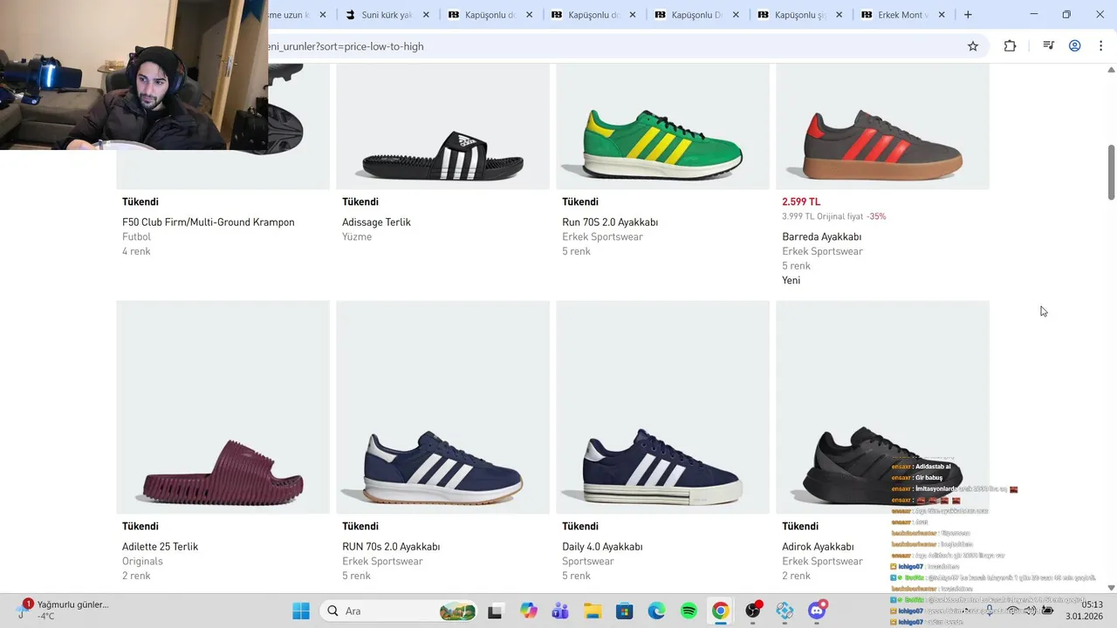Screen dimensions: 1117x628
Task: Bookmark this page with the star icon
Action: click(x=973, y=46)
